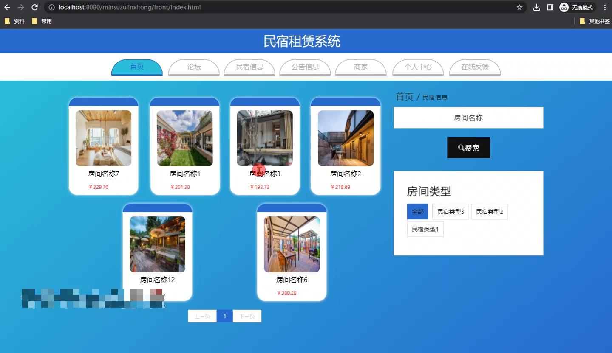Switch to the 个人中心 tab
612x353 pixels.
click(418, 67)
